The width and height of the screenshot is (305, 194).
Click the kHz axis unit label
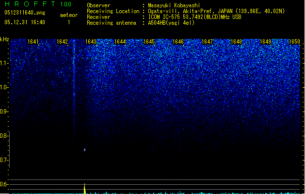pos(4,39)
